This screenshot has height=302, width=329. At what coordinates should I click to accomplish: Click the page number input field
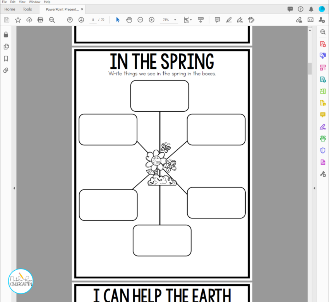coord(92,20)
